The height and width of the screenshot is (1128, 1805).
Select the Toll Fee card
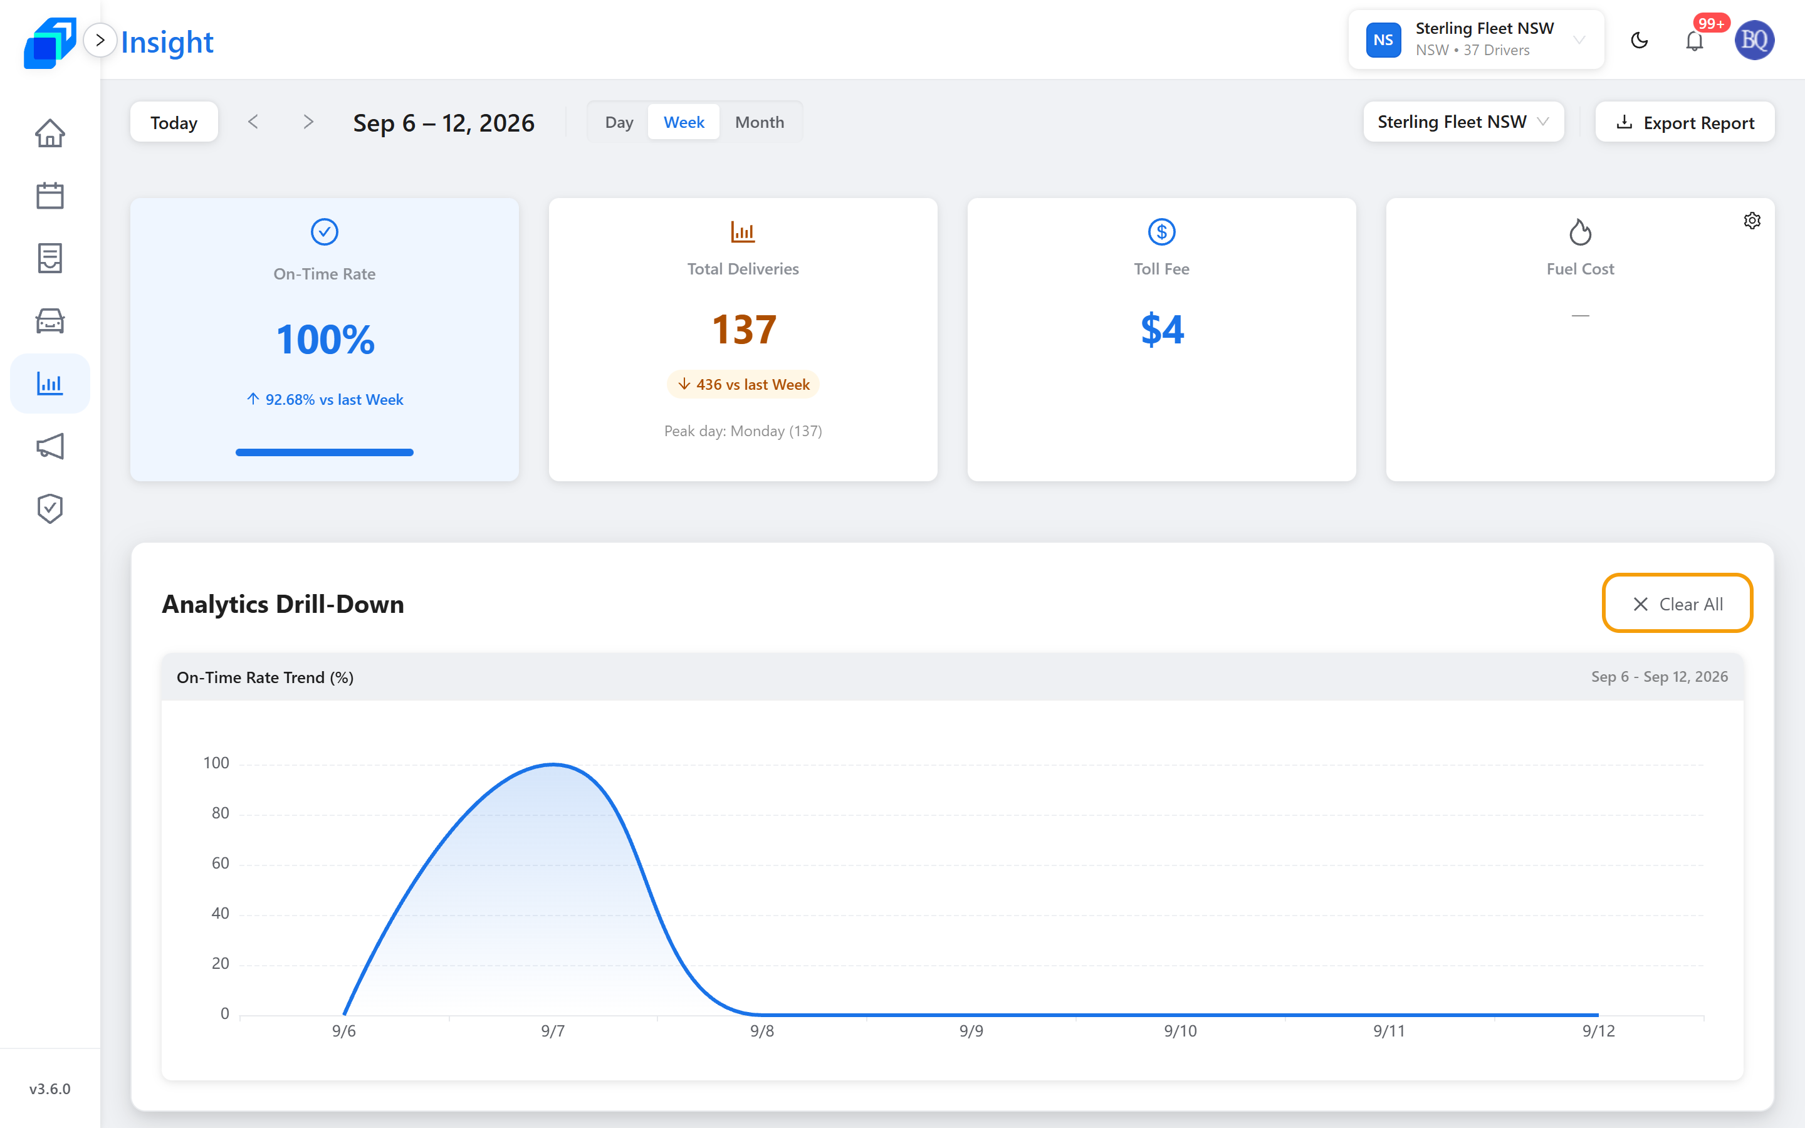pyautogui.click(x=1161, y=340)
